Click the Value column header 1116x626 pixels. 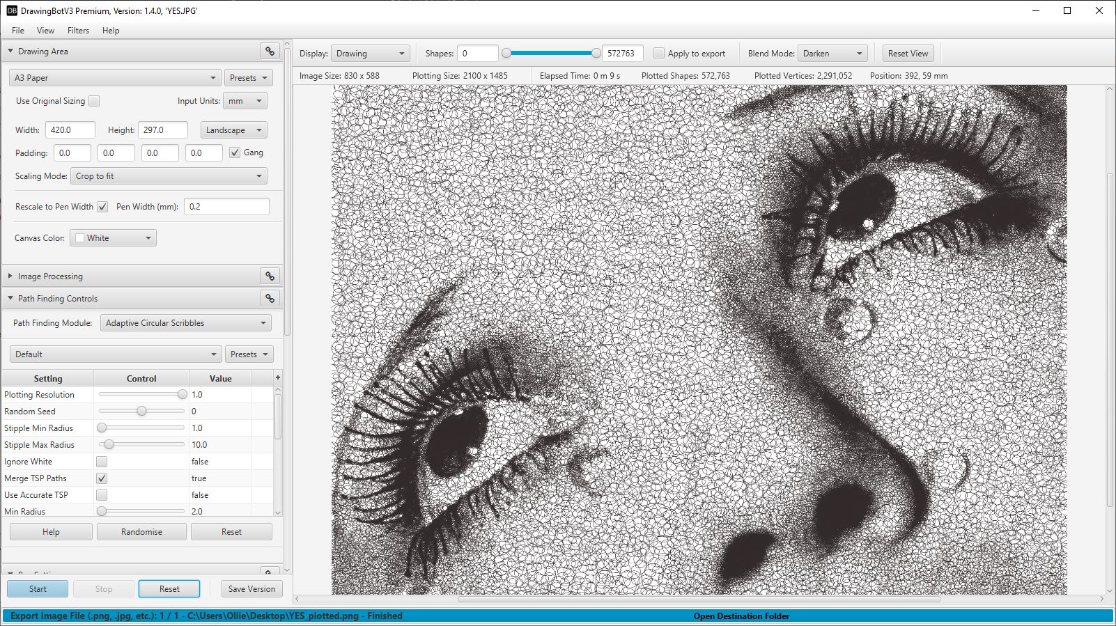[x=220, y=378]
